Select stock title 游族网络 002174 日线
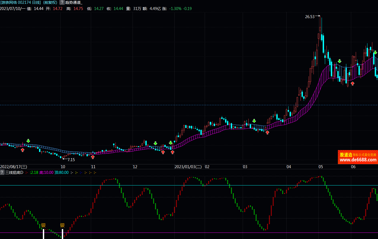The height and width of the screenshot is (239, 378). 21,2
